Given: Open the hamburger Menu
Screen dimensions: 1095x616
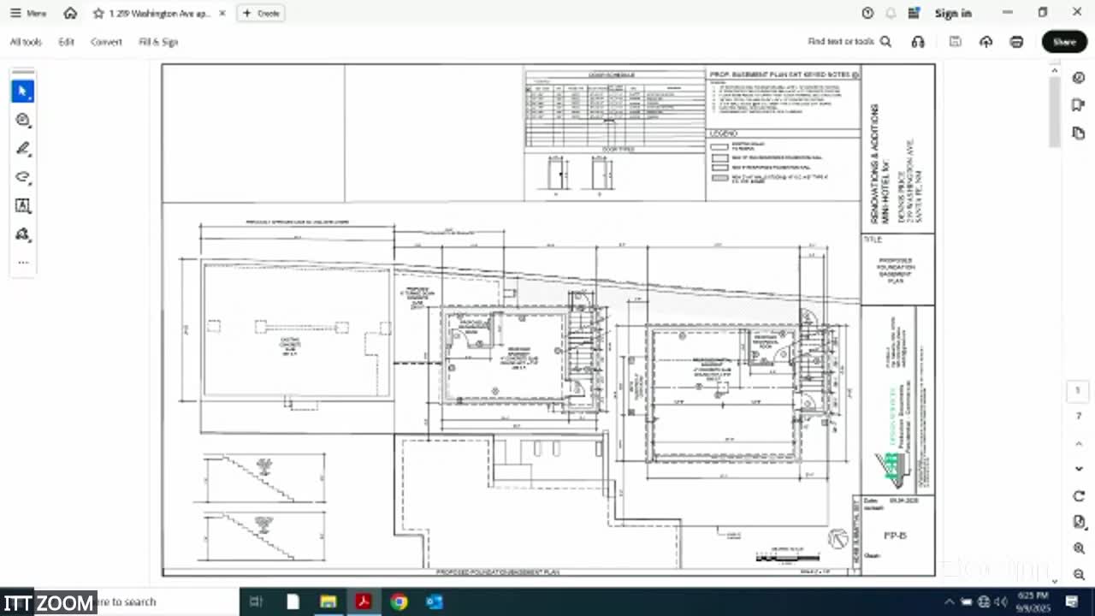Looking at the screenshot, I should (x=27, y=13).
